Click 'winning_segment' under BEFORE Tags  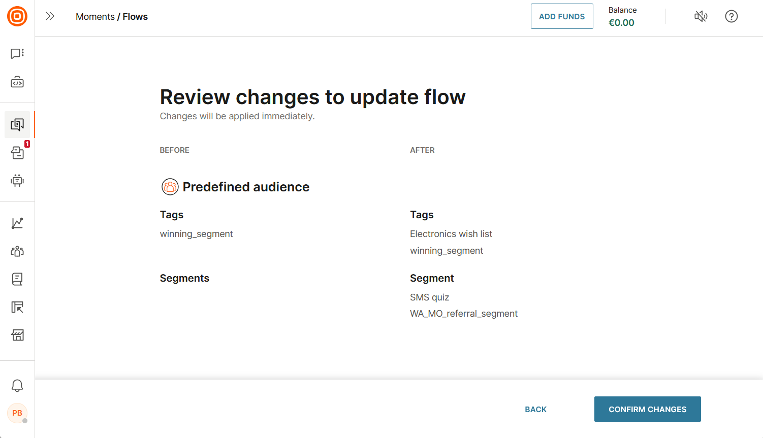pos(196,234)
